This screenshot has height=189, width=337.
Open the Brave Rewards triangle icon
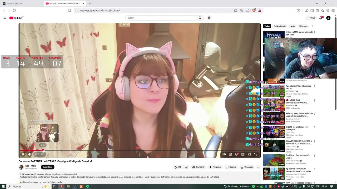click(x=260, y=10)
